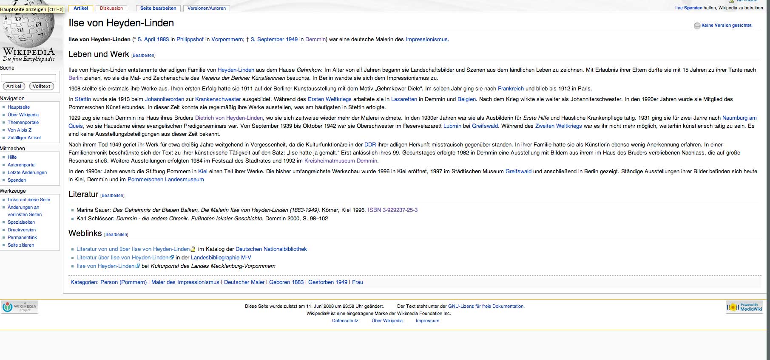Click lock icon beside Deutsche Nationalbibliothek literature link
Screen dimensions: 770x360
click(x=193, y=249)
